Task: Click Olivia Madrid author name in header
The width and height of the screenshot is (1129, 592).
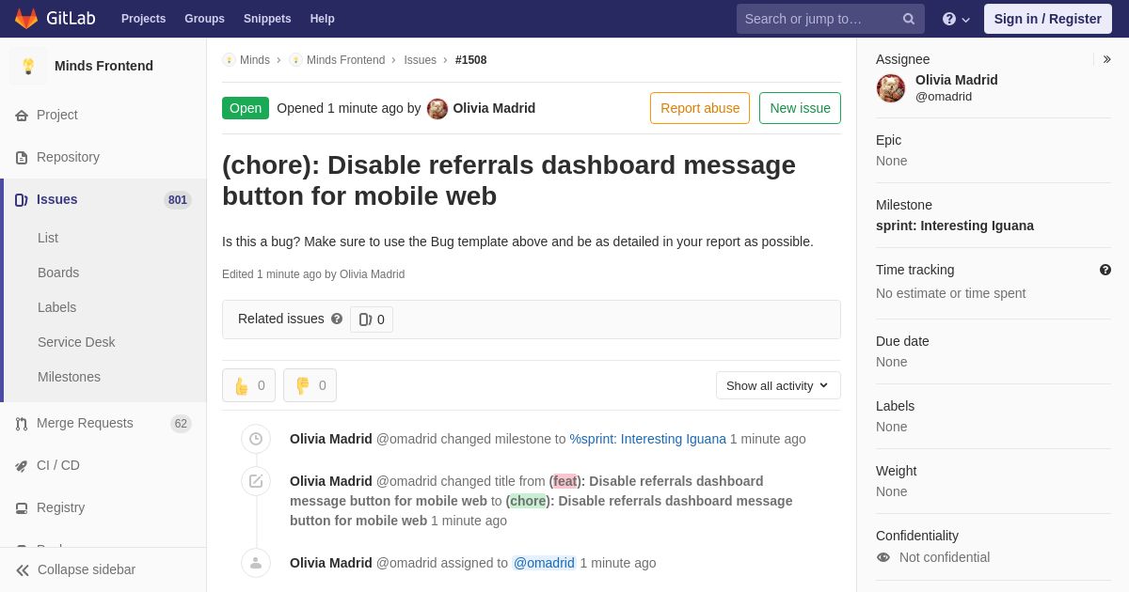Action: (494, 108)
